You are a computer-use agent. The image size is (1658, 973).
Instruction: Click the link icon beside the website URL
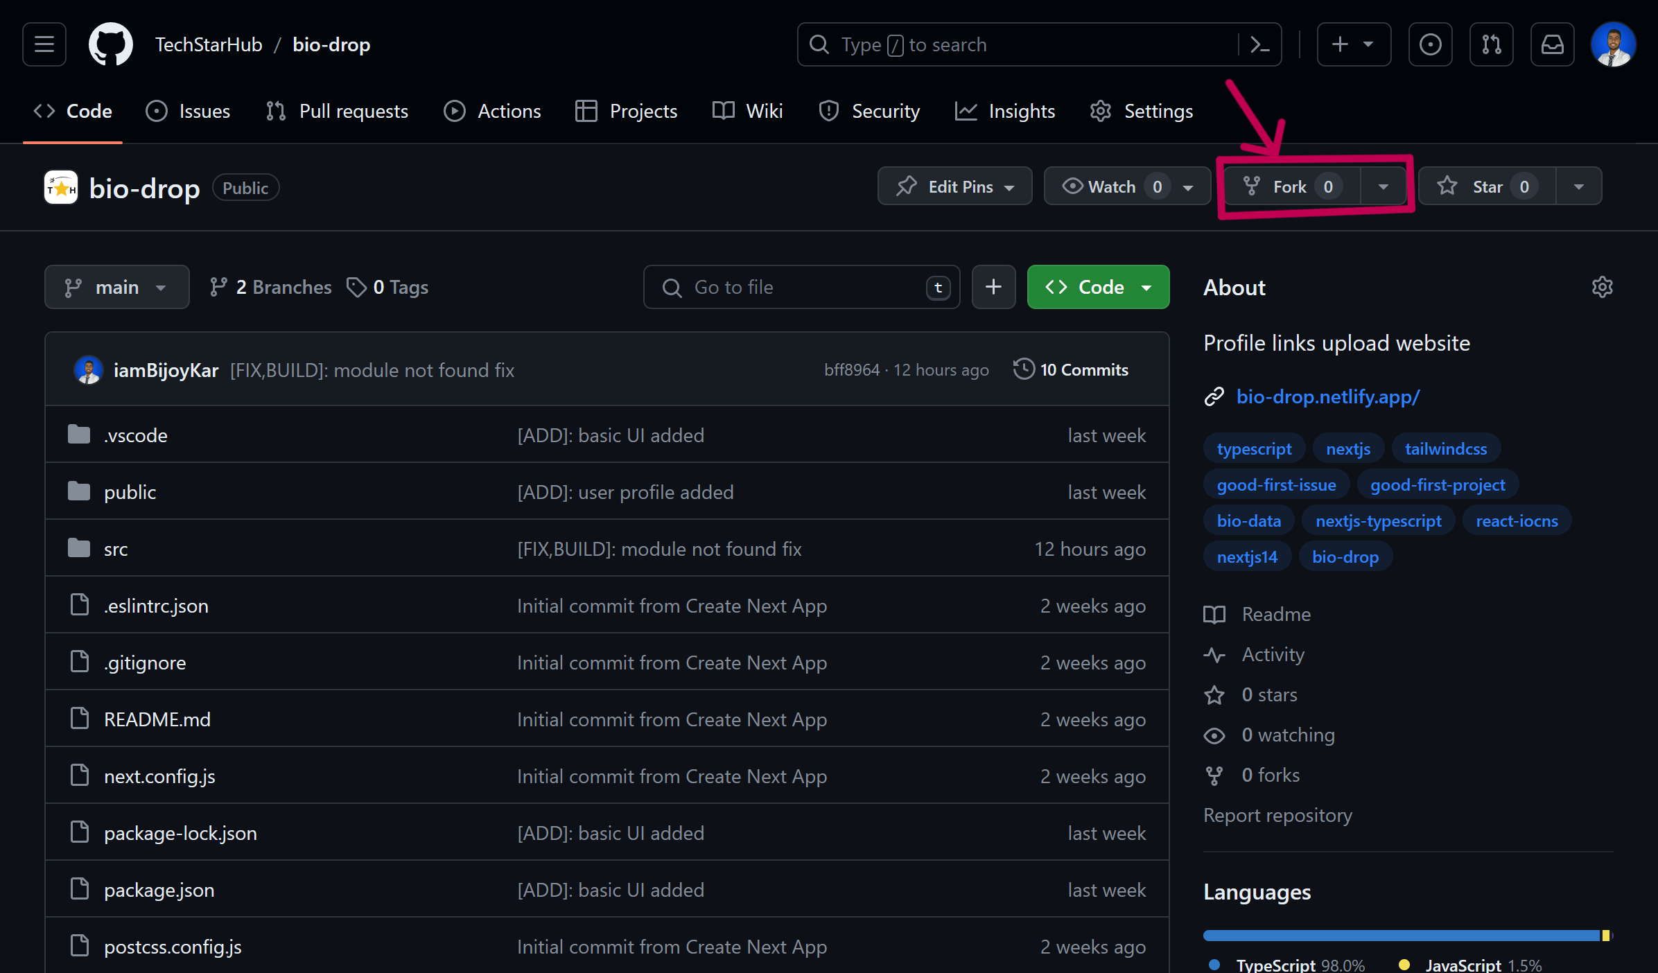tap(1214, 396)
